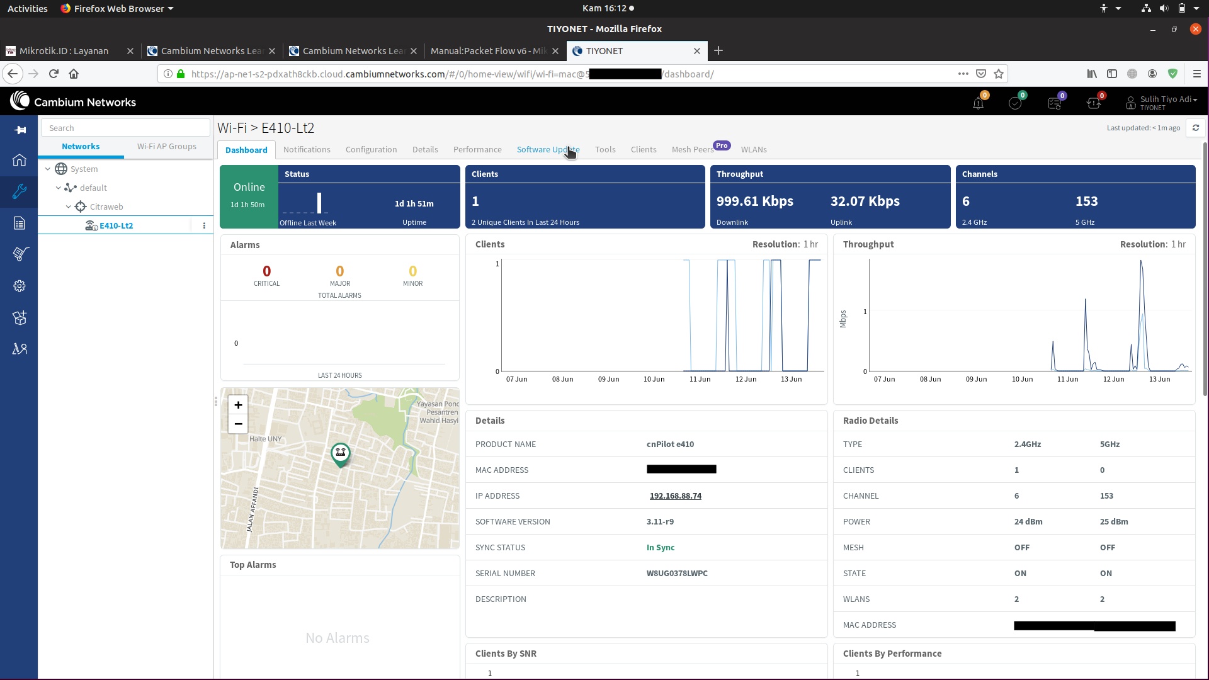The height and width of the screenshot is (680, 1209).
Task: Click the In Sync status value
Action: [661, 547]
